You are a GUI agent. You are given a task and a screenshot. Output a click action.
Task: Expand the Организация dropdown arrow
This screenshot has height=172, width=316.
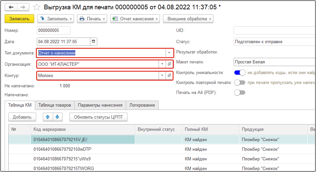tap(162, 64)
